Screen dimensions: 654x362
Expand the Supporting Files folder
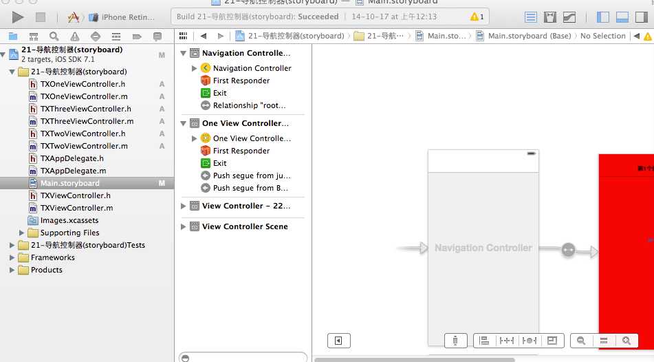click(22, 233)
